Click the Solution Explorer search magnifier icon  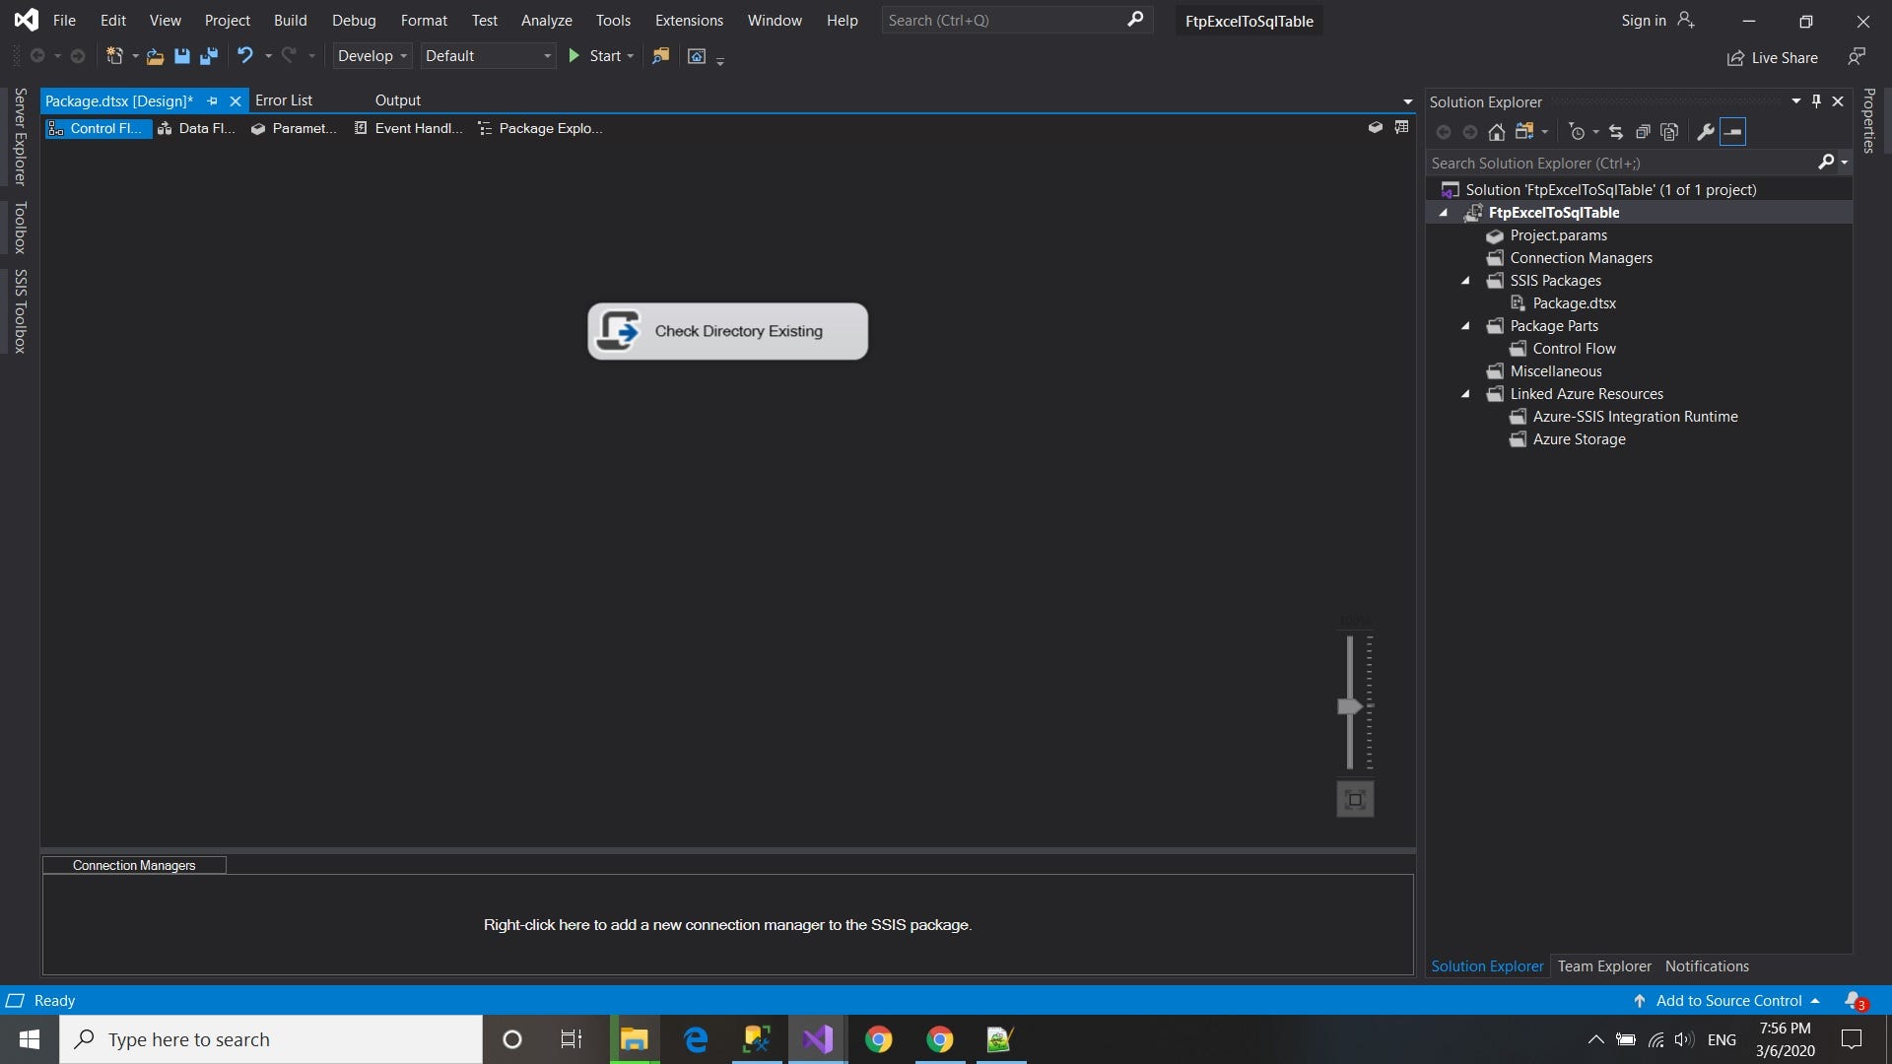pos(1826,163)
